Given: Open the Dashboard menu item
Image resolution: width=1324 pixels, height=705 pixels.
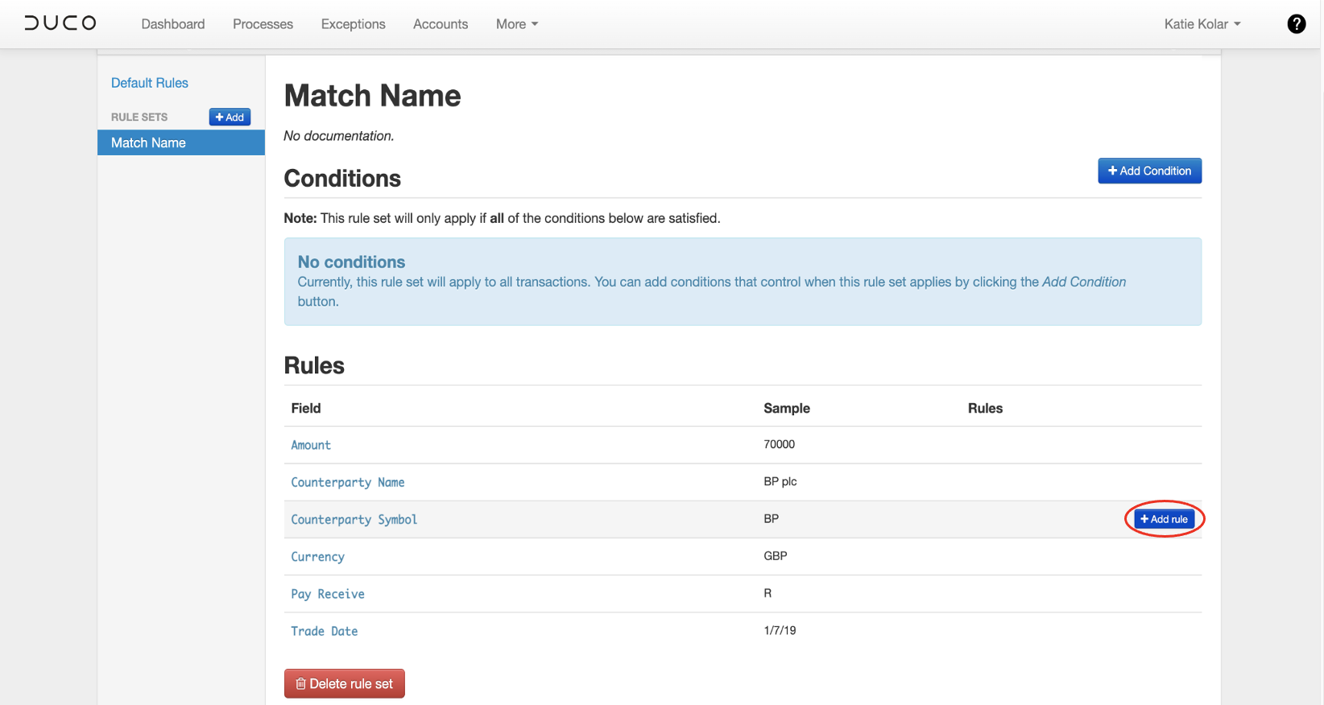Looking at the screenshot, I should click(173, 24).
